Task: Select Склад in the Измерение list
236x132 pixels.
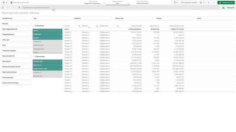Action: pos(48,52)
